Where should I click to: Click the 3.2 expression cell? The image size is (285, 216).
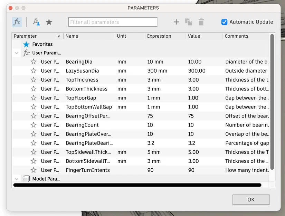click(x=151, y=143)
